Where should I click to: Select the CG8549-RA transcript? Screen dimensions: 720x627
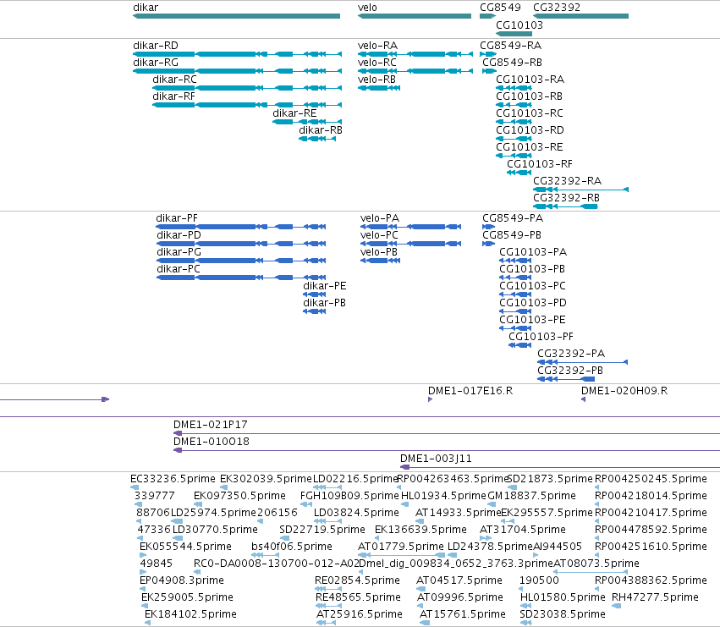tap(488, 54)
